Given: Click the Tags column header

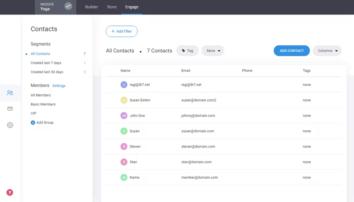Looking at the screenshot, I should 307,71.
